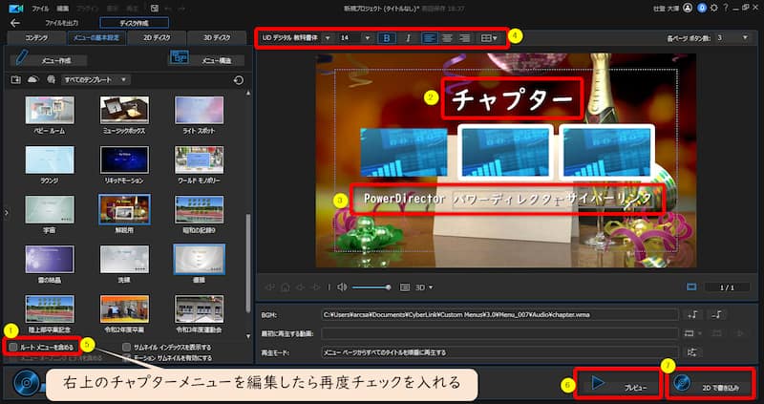Click the reset circular arrow icon
Screen dimensions: 764x404
click(239, 80)
